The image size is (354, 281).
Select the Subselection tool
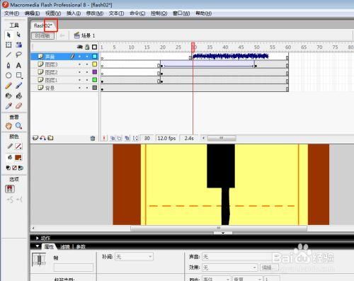18,35
